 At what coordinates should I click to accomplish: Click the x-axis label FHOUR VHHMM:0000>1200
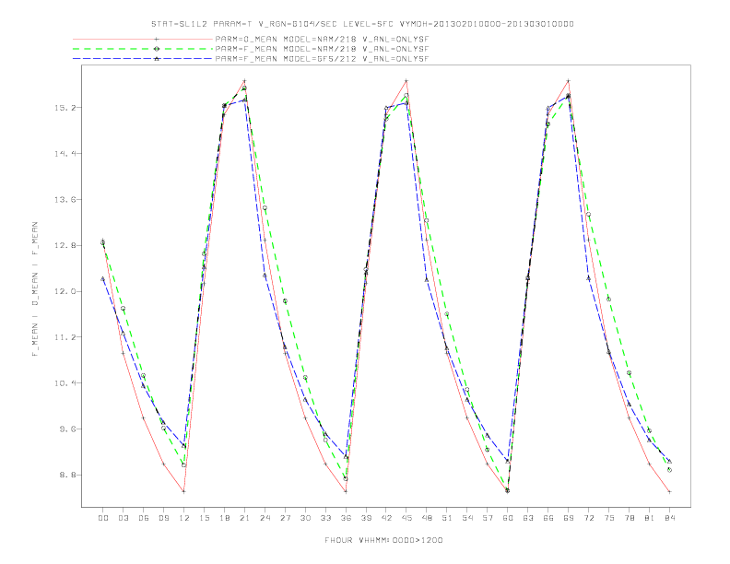[x=383, y=540]
